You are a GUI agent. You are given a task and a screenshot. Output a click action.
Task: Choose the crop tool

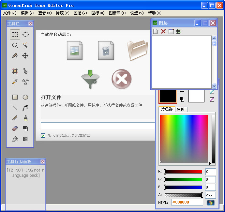(x=15, y=71)
